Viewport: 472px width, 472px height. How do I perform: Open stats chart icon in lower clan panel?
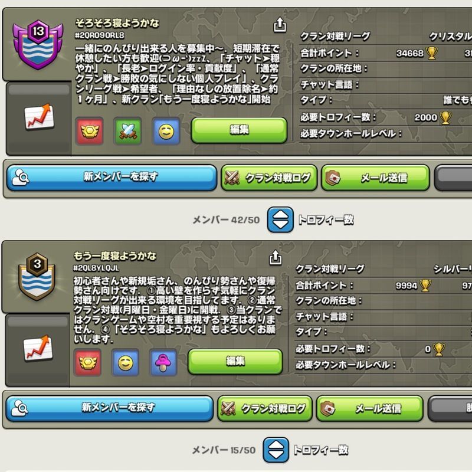click(38, 348)
